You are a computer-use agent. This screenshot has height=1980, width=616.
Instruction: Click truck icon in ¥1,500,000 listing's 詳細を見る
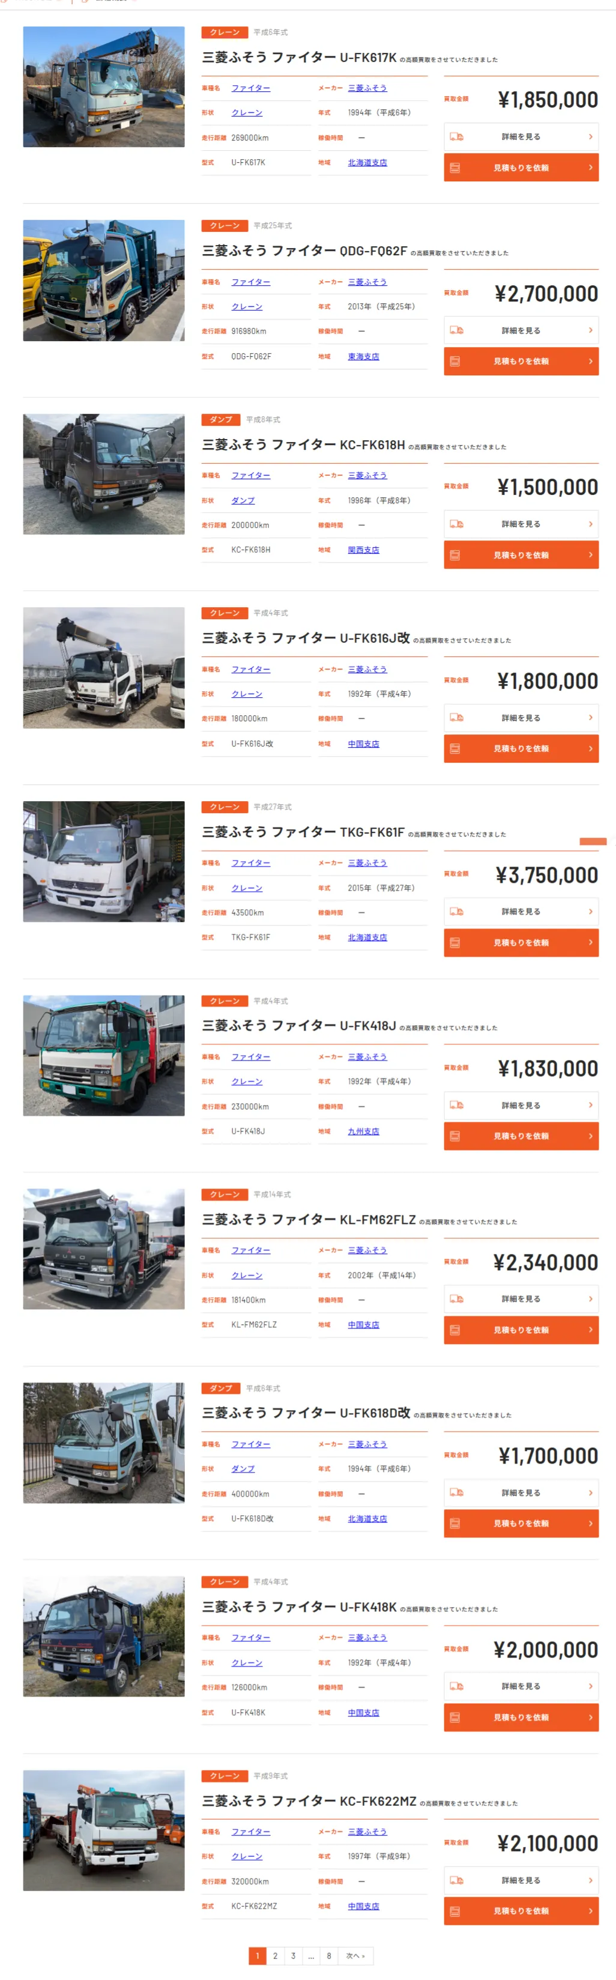point(456,524)
